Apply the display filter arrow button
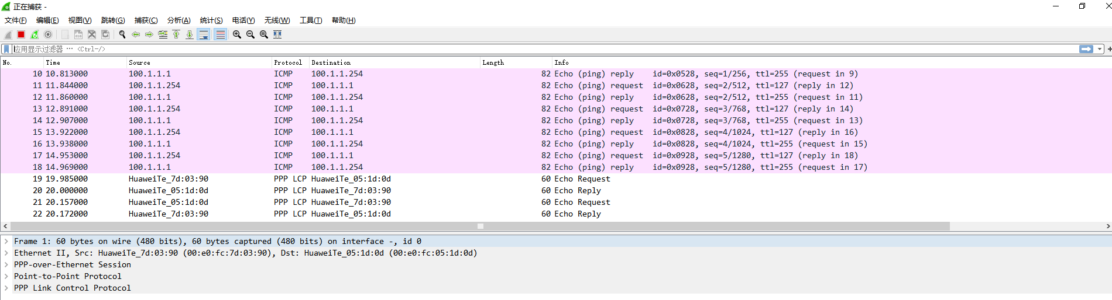The height and width of the screenshot is (300, 1112). click(1086, 49)
